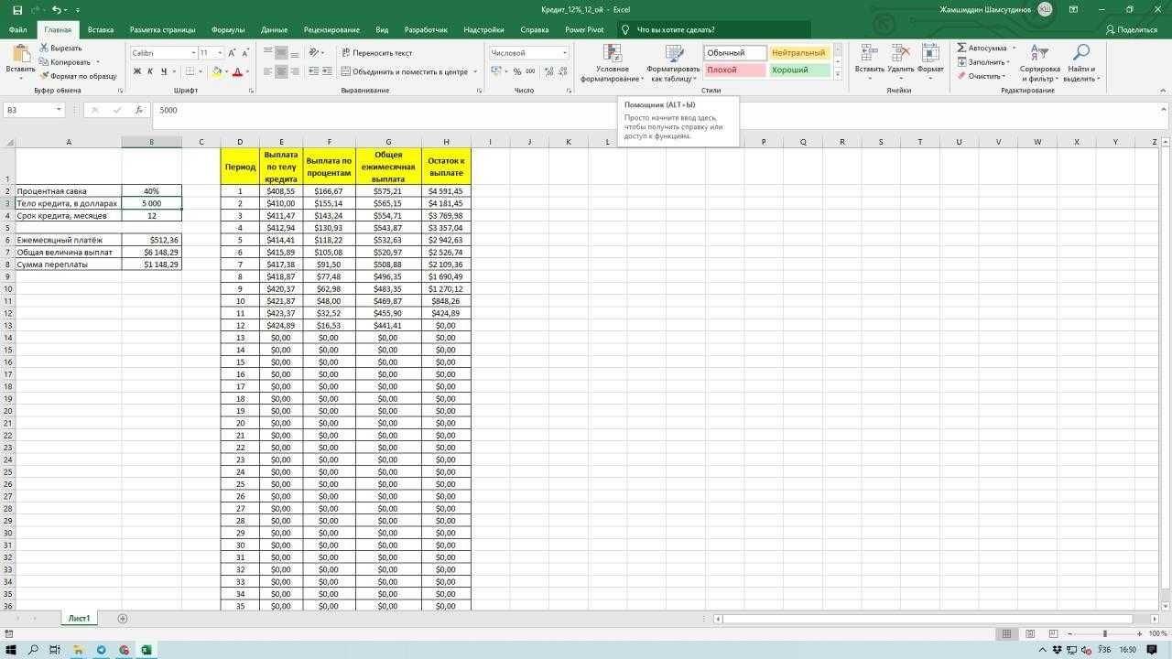The height and width of the screenshot is (659, 1172).
Task: Switch to the Данные ribbon tab
Action: (x=274, y=29)
